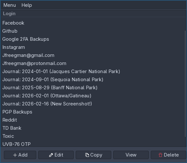Click the Copy button
The height and width of the screenshot is (163, 187).
pyautogui.click(x=93, y=155)
